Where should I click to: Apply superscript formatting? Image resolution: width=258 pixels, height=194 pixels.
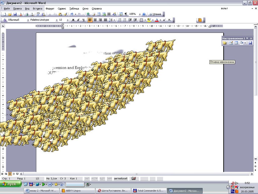point(164,20)
